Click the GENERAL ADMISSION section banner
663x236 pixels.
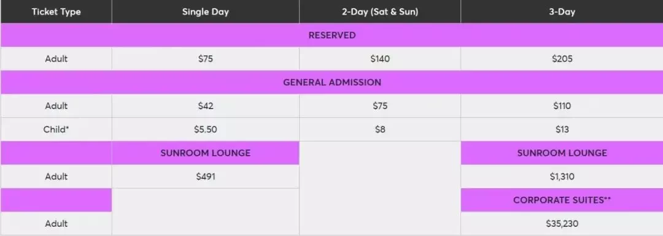coord(332,82)
